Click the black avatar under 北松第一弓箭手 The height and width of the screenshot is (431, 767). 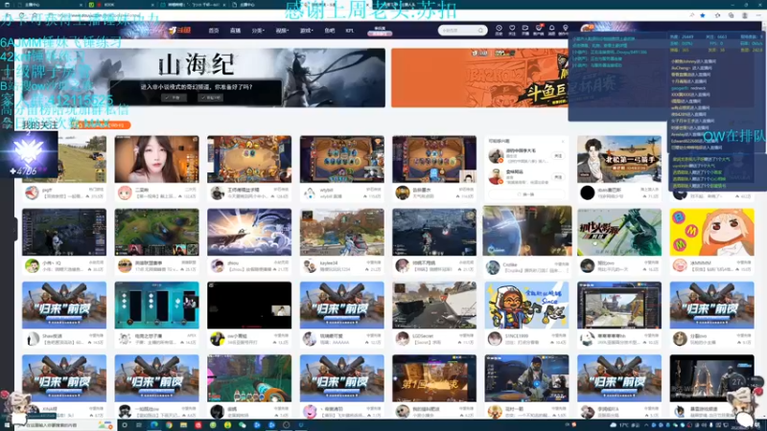point(587,193)
